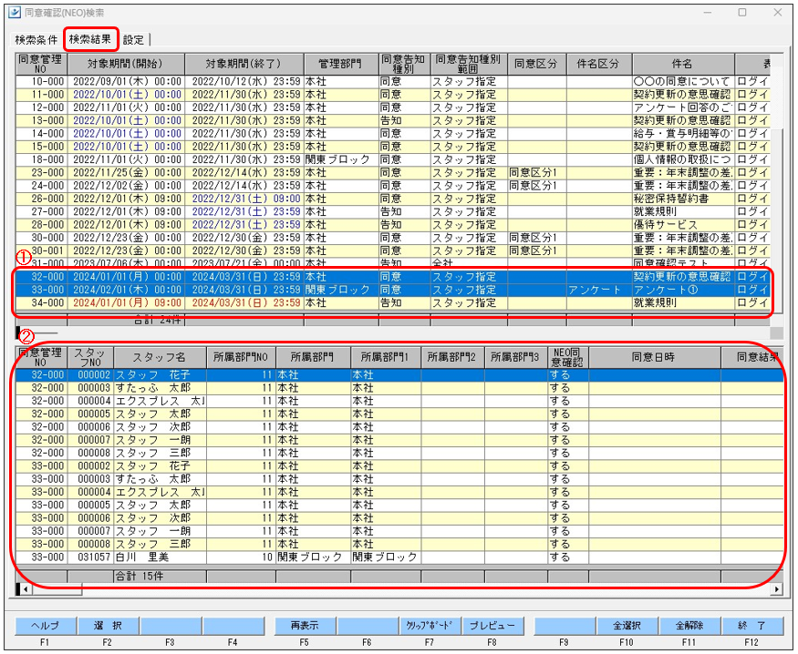Click the 所属部門2 column header
The height and width of the screenshot is (654, 798).
pyautogui.click(x=453, y=358)
